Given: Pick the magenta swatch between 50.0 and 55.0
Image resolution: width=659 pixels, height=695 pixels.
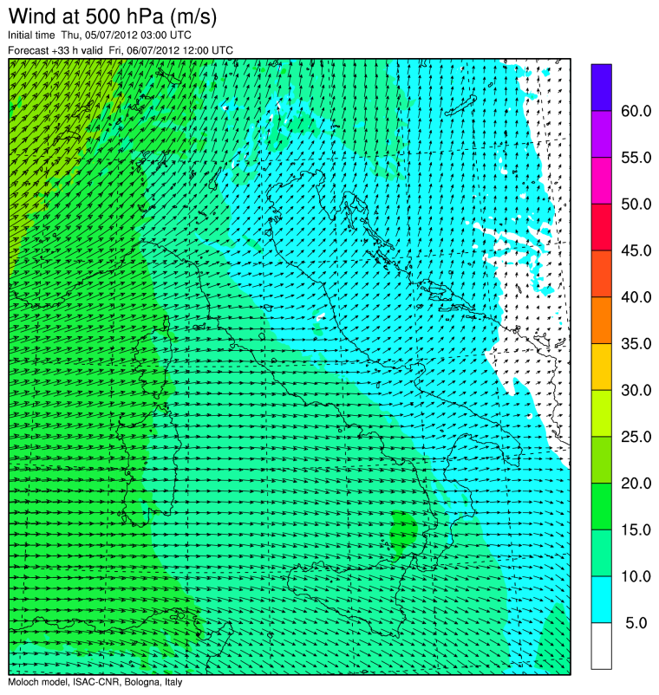Looking at the screenshot, I should (602, 180).
